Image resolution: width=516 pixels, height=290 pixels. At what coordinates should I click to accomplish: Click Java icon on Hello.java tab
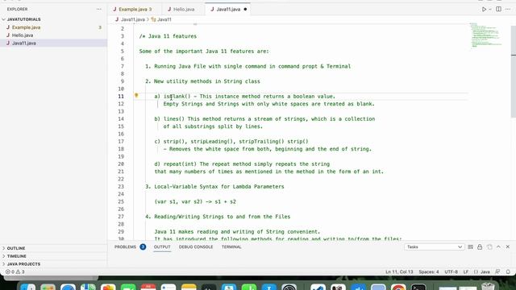tap(169, 9)
